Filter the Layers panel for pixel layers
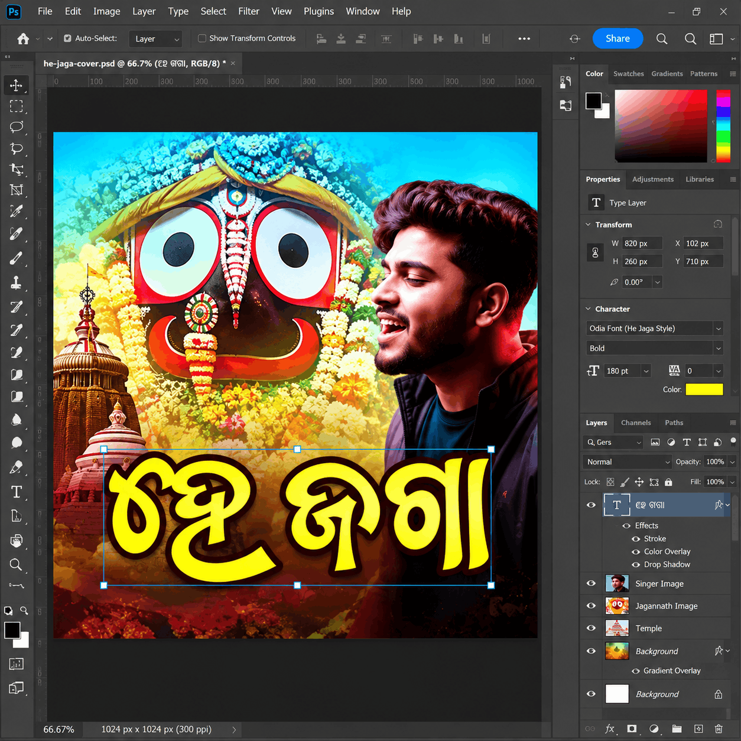This screenshot has width=741, height=741. point(655,442)
